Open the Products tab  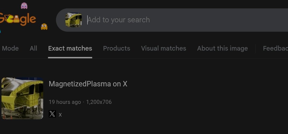click(x=117, y=48)
